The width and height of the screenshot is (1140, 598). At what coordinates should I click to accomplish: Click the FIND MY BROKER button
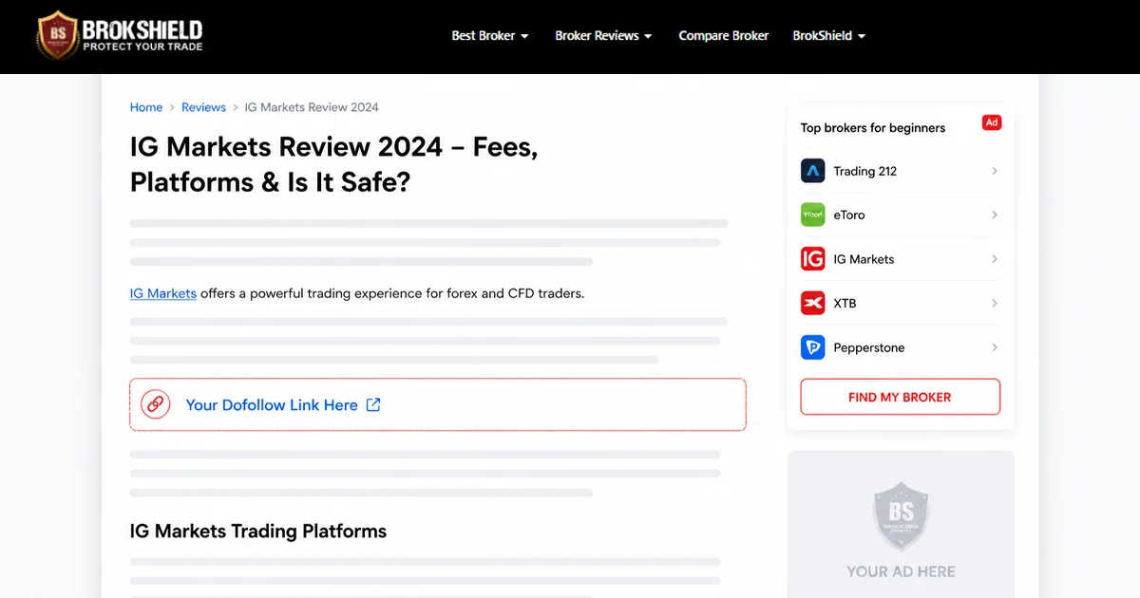(900, 397)
